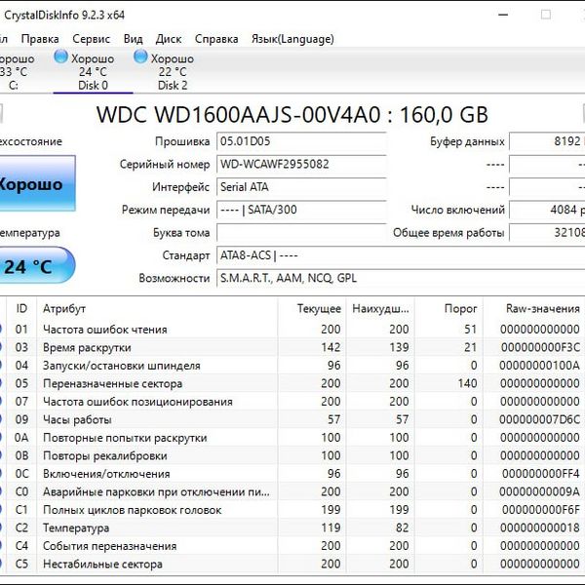Open the Справка menu
Image resolution: width=585 pixels, height=585 pixels.
(x=216, y=39)
